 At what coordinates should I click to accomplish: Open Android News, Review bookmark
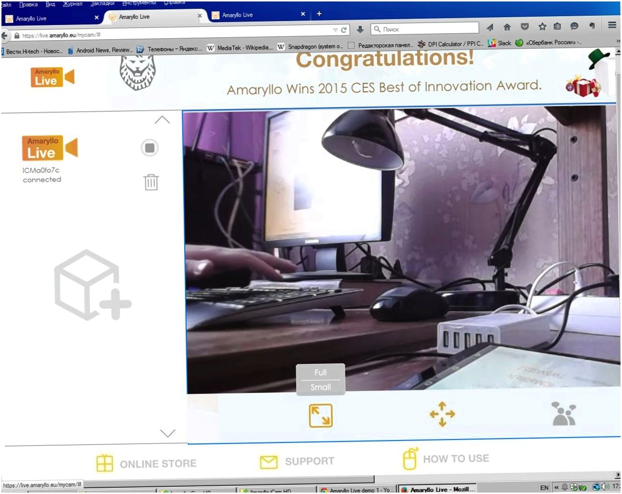tap(100, 50)
